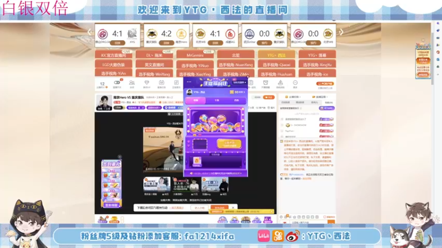The width and height of the screenshot is (442, 248).
Task: Open 选手视角-NuanYang player view
Action: [x=236, y=64]
